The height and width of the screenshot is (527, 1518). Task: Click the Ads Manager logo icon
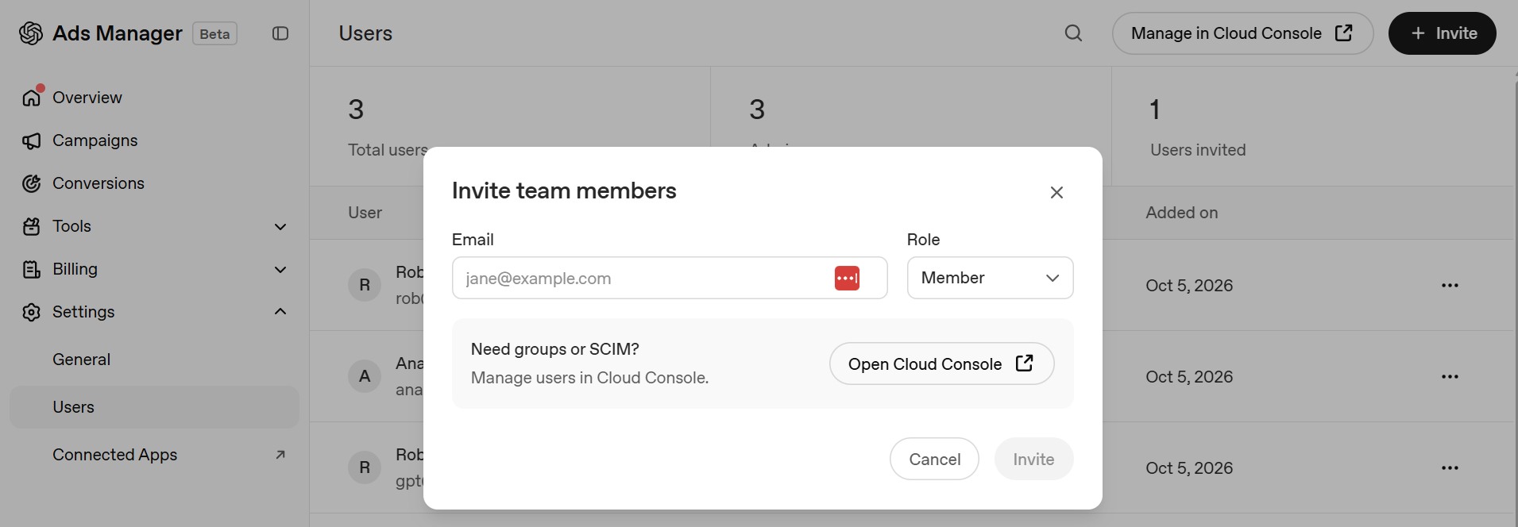[31, 33]
